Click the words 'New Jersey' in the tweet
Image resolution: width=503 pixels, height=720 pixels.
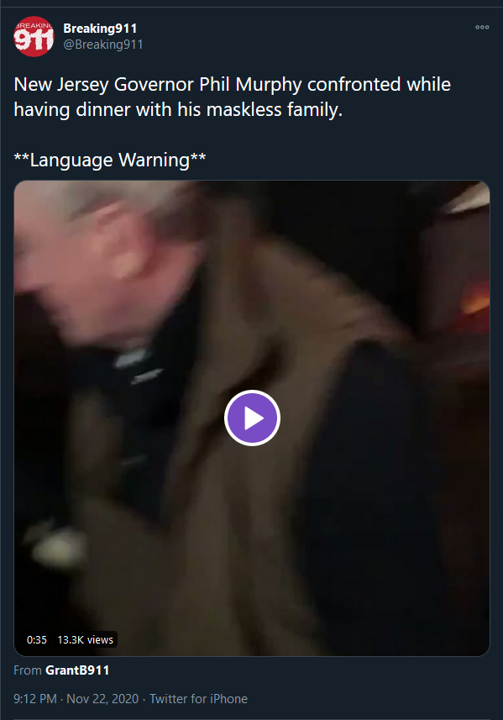[x=61, y=85]
